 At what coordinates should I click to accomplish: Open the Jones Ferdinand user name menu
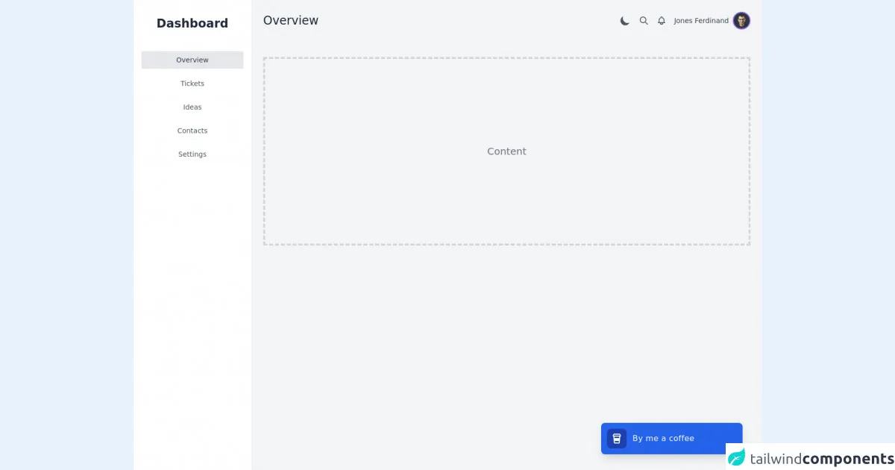pyautogui.click(x=701, y=21)
